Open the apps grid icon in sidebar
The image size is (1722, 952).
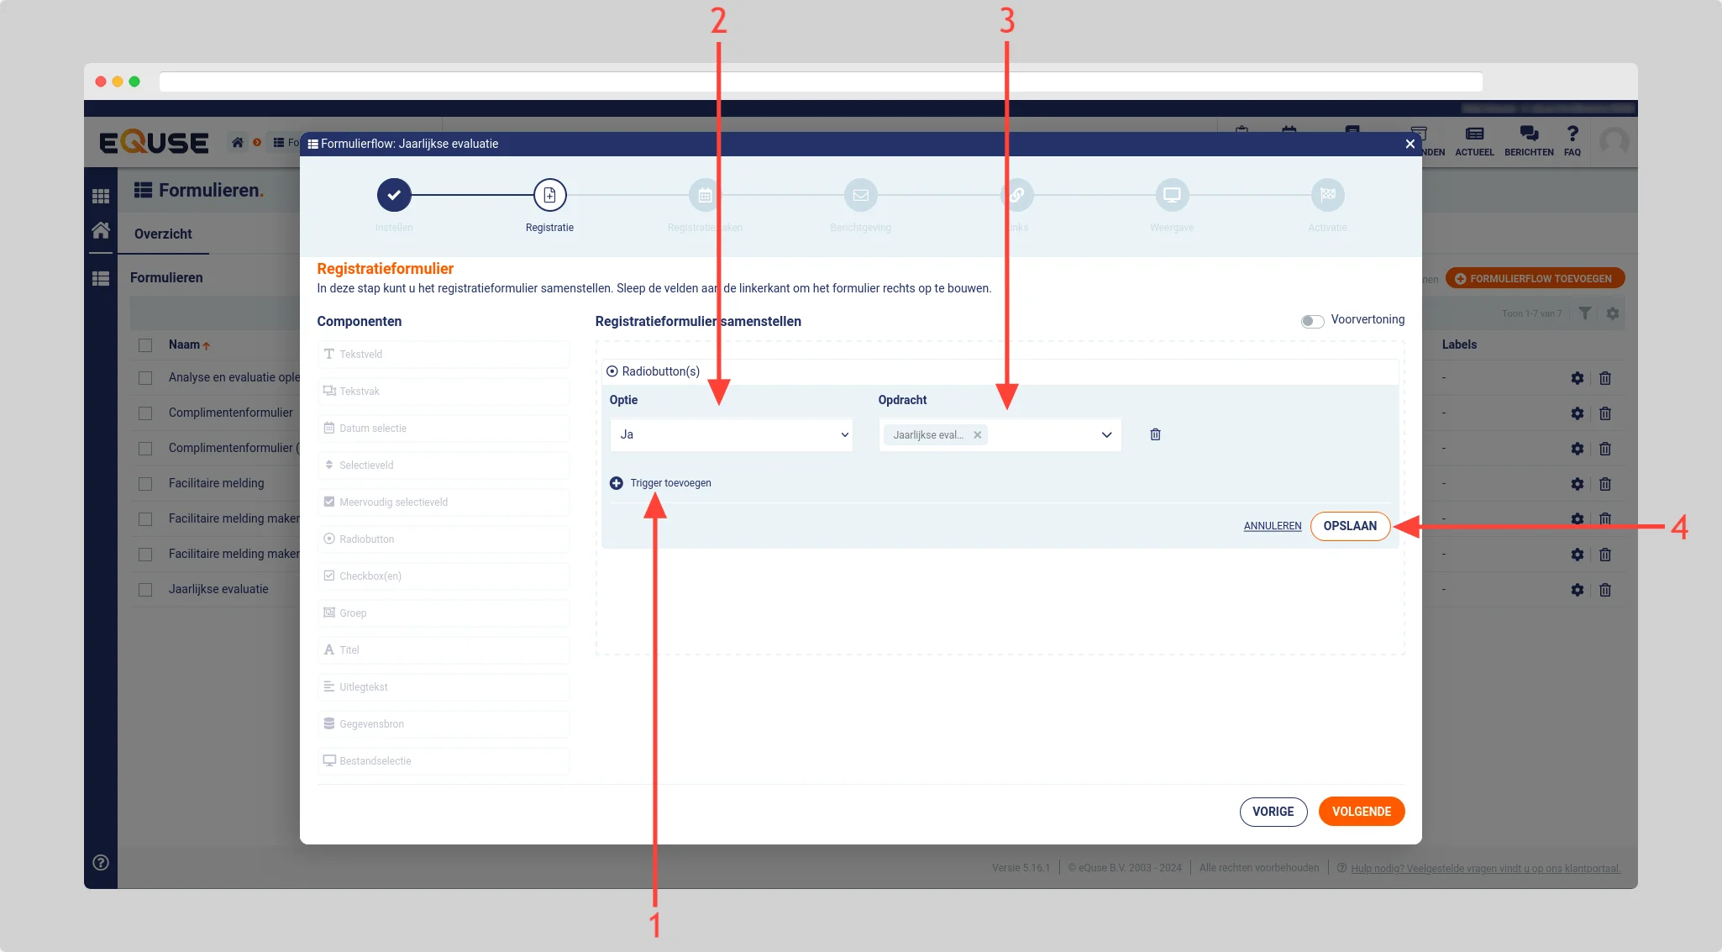(101, 196)
